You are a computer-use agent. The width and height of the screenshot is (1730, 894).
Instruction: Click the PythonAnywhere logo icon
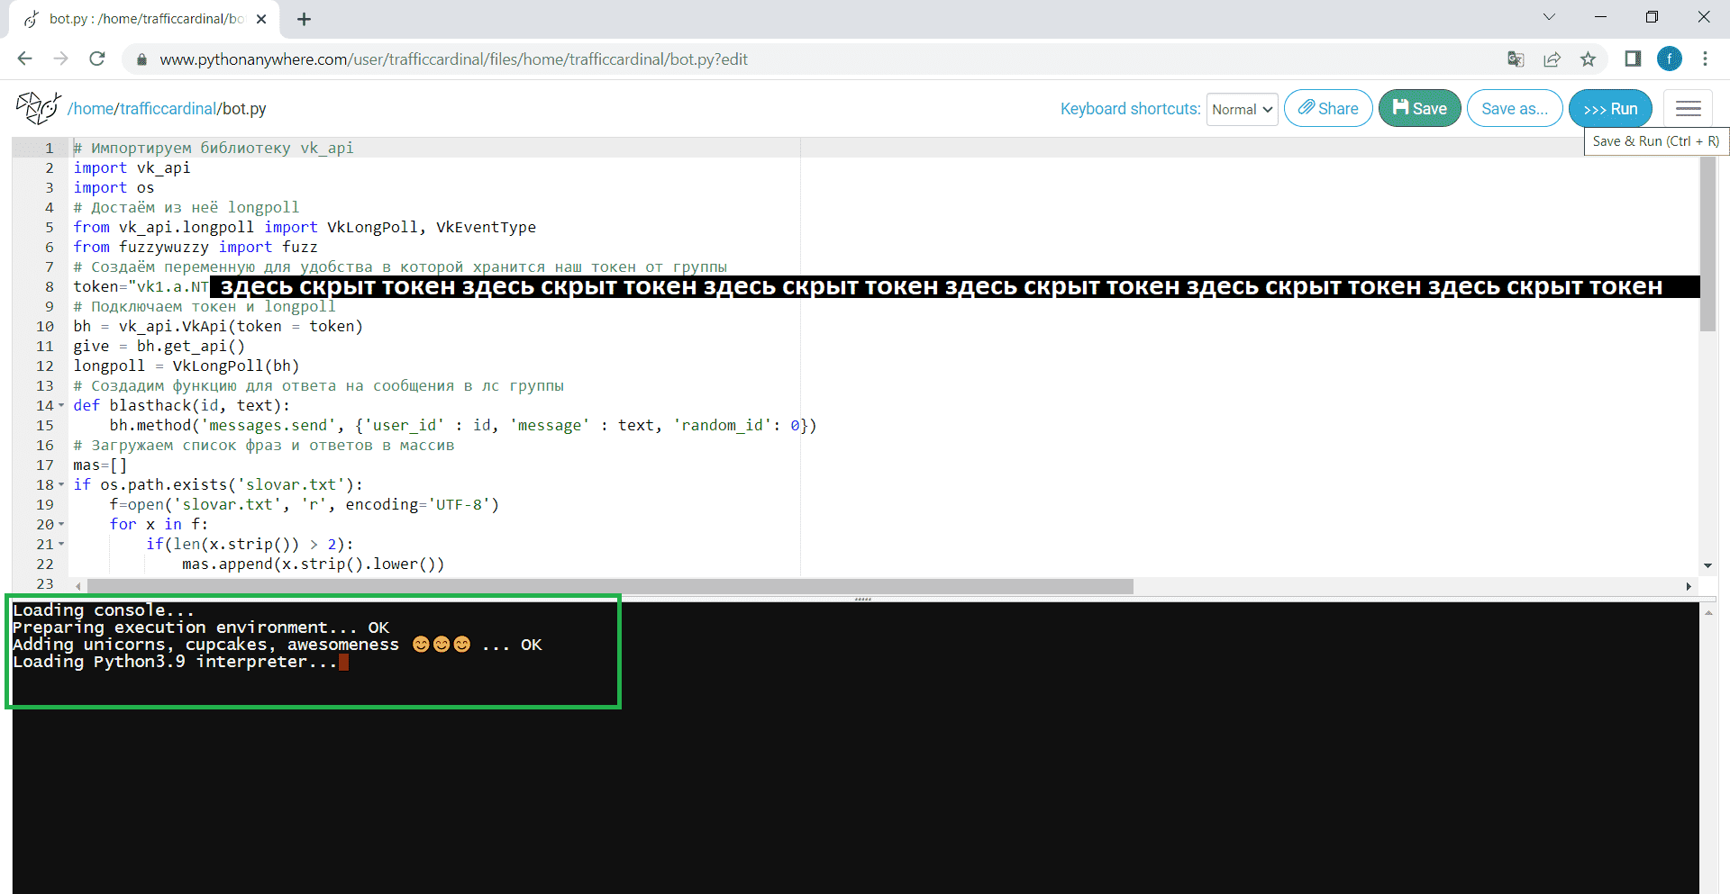click(38, 108)
